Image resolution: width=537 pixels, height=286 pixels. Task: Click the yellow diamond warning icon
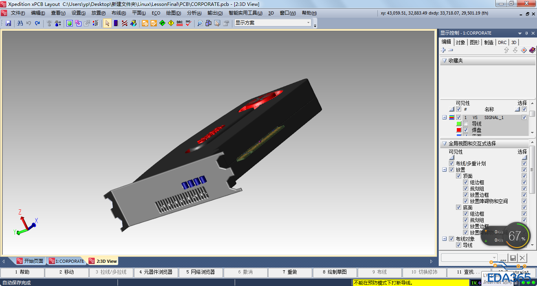coord(171,23)
